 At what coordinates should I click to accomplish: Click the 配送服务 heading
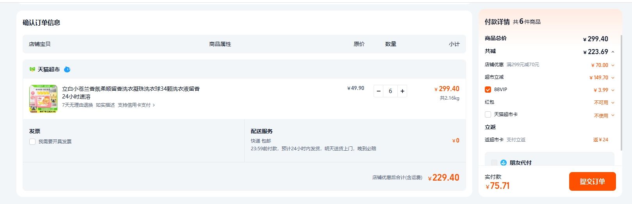(x=262, y=131)
